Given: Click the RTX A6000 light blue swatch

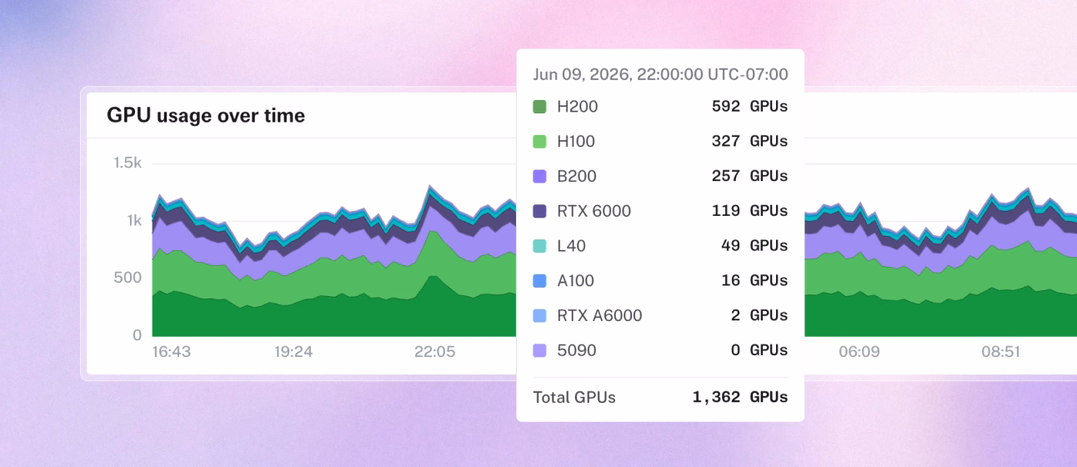Looking at the screenshot, I should tap(539, 316).
